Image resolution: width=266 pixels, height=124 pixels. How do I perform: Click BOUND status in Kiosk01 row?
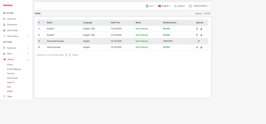(x=167, y=29)
